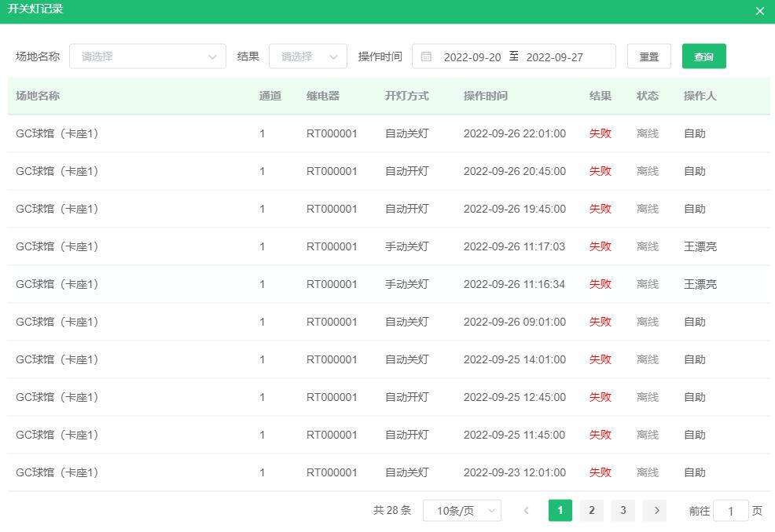Screen dimensions: 775x532
Task: Go to page 3 of records
Action: [623, 510]
